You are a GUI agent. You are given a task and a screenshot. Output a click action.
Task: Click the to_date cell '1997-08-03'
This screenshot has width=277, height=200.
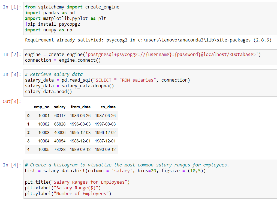[x=105, y=124]
